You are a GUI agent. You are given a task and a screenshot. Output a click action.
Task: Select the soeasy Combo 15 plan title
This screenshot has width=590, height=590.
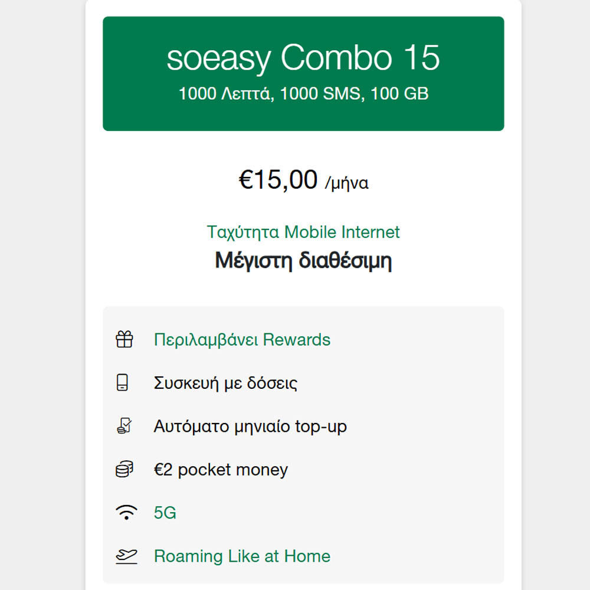coord(303,58)
